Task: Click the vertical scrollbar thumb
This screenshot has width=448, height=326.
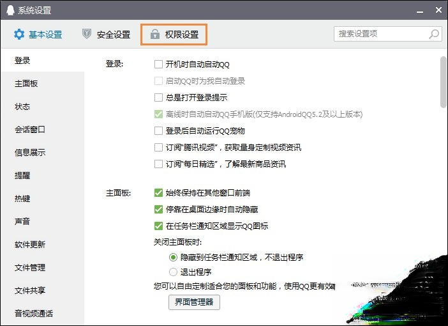Action: 444,82
